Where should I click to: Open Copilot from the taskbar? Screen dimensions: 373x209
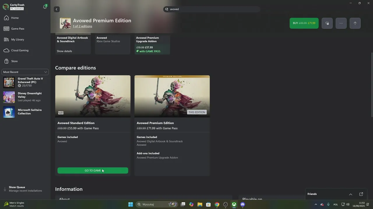click(191, 204)
